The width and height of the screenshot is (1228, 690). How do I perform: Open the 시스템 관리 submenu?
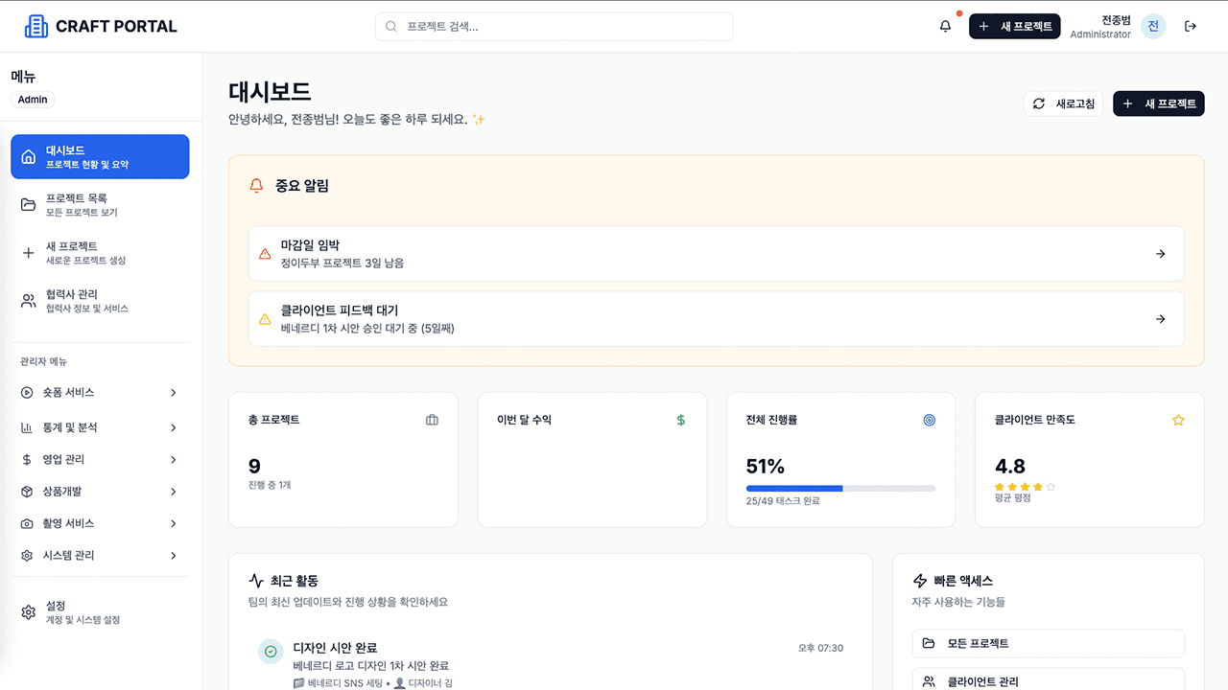coord(100,555)
